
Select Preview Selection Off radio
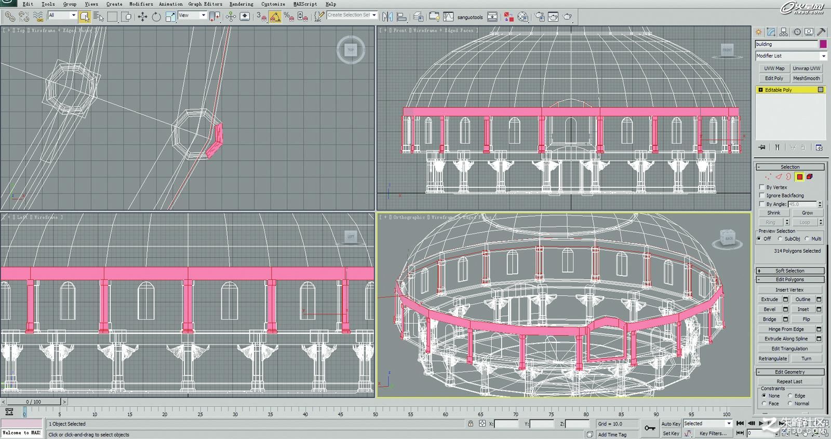(x=759, y=239)
